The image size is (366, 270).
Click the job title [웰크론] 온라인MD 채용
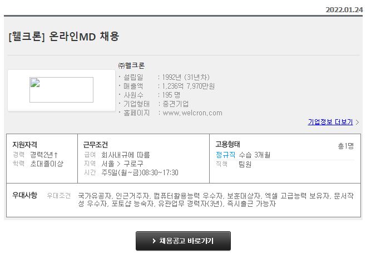coord(64,37)
